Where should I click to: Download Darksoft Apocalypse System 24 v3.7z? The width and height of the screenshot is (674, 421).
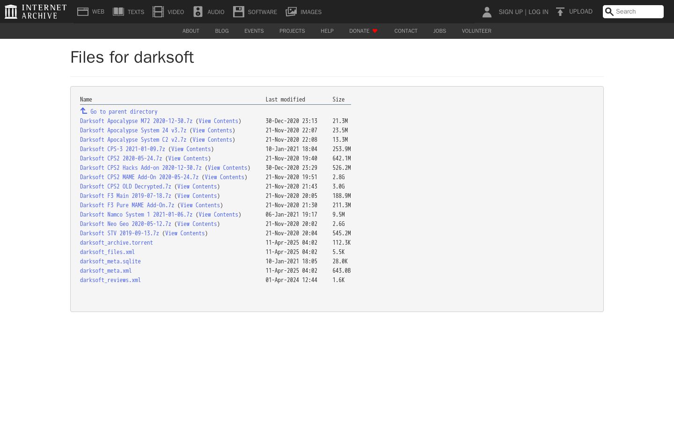tap(133, 131)
